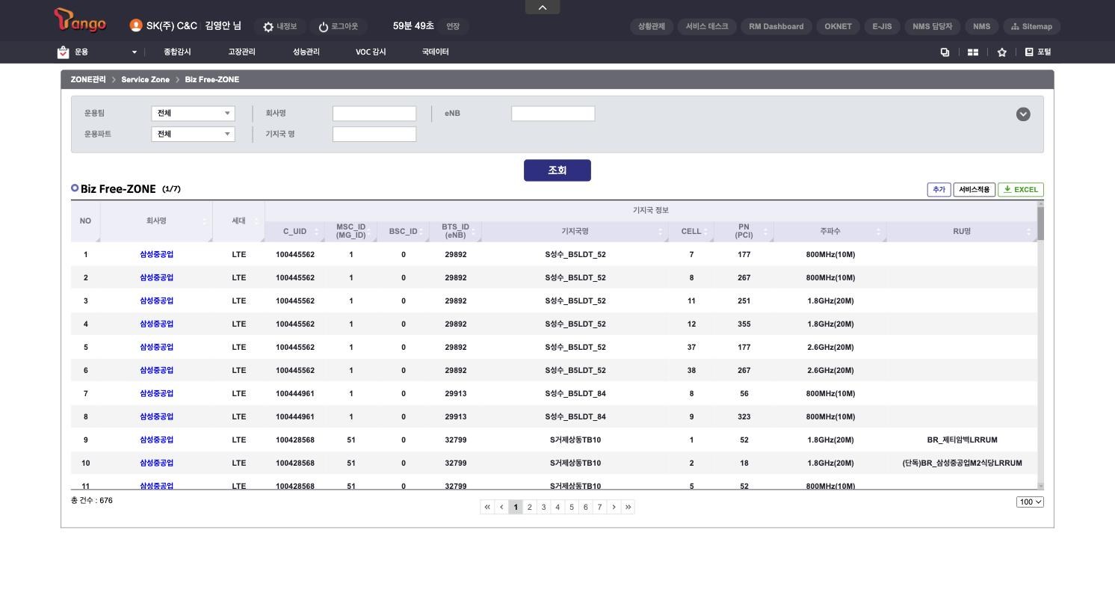
Task: Click the 추가 add button
Action: (x=939, y=190)
